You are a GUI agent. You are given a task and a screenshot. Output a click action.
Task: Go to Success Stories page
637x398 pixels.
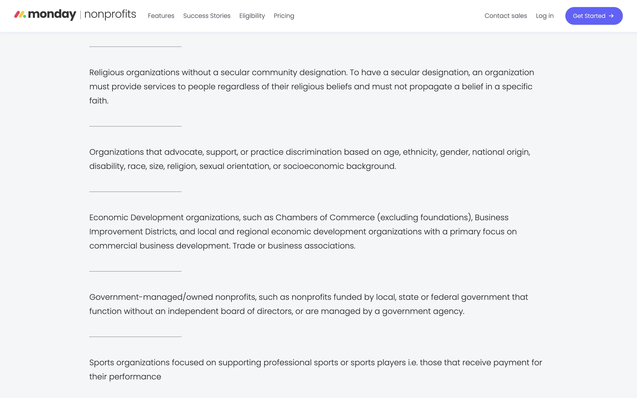click(207, 16)
